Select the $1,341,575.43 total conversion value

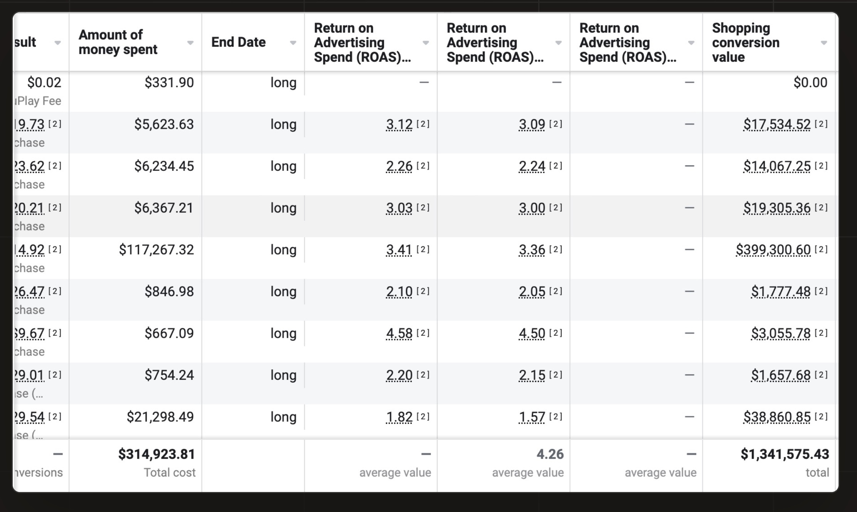[785, 454]
